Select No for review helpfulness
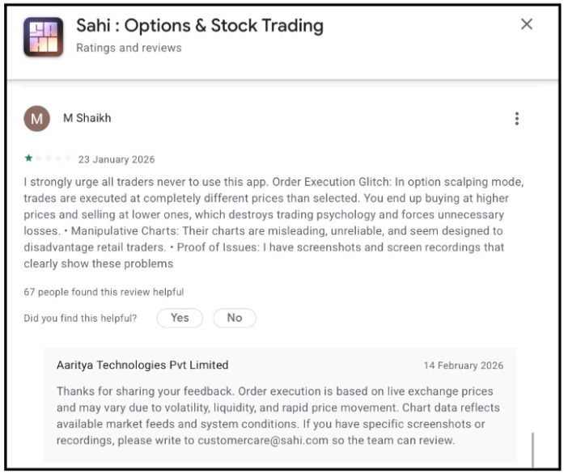This screenshot has width=564, height=473. point(235,318)
